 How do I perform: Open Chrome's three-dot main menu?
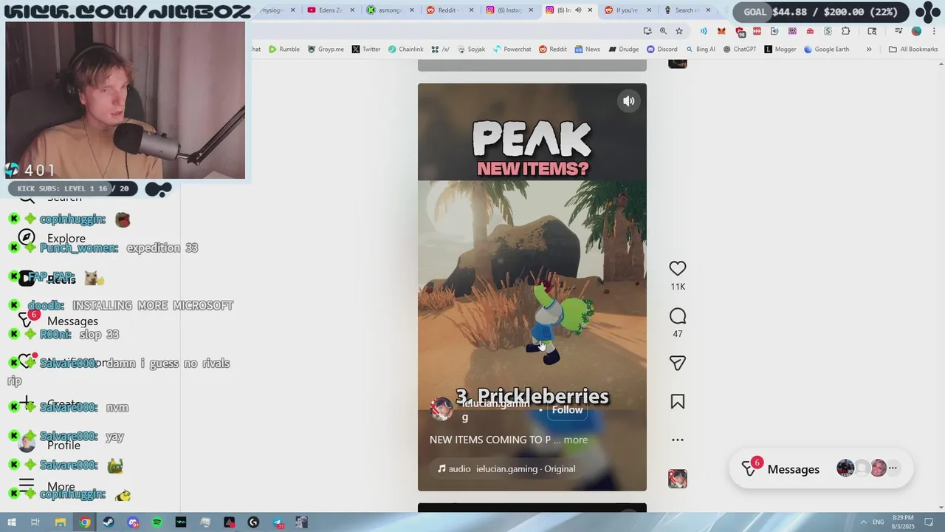933,31
